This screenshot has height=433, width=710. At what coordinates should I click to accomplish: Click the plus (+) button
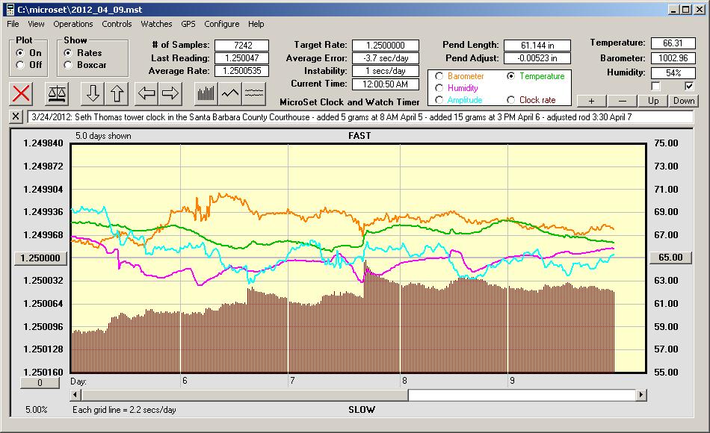(591, 101)
